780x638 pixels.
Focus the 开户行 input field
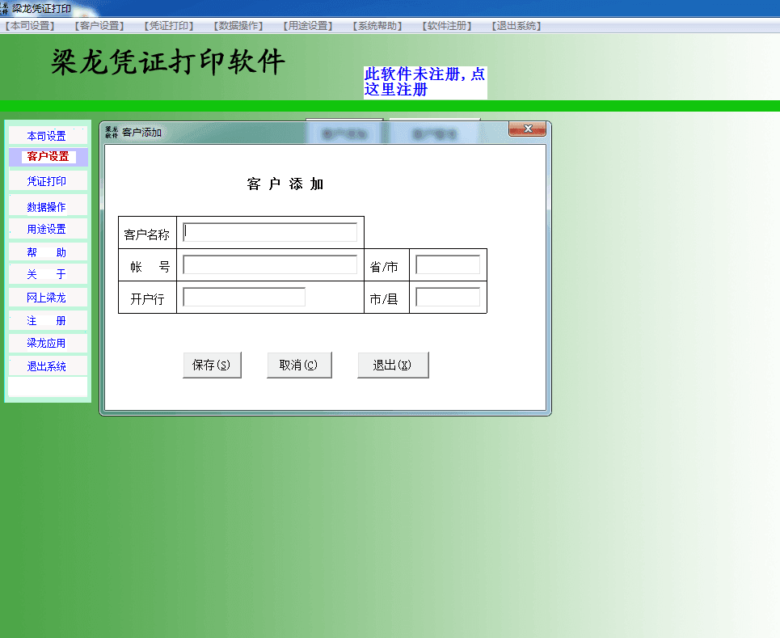click(244, 297)
